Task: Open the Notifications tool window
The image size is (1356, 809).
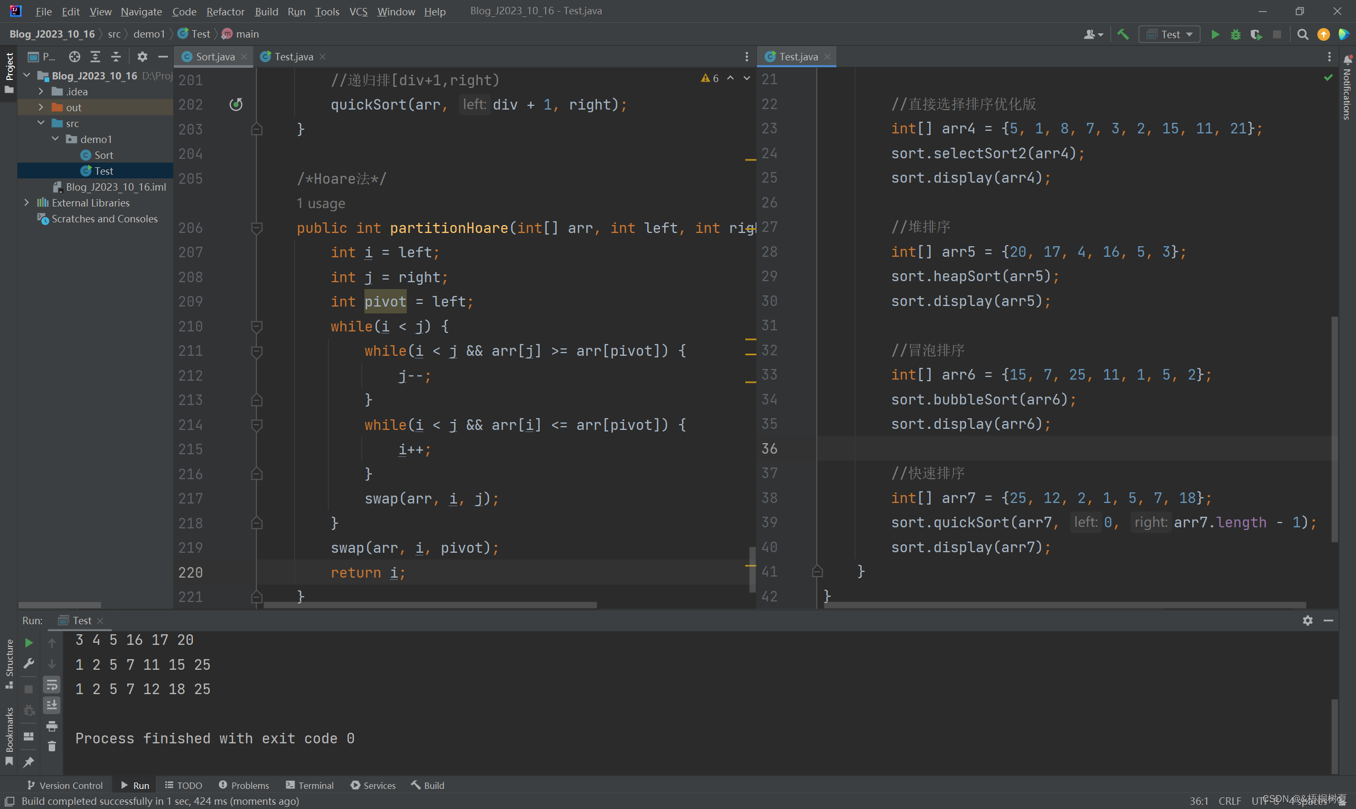Action: (1348, 87)
